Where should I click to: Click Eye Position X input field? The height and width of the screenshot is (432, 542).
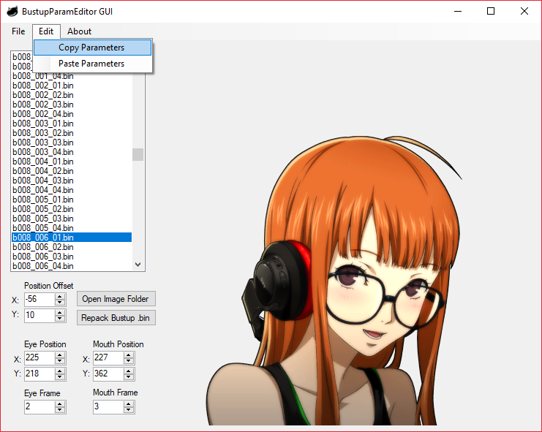[39, 358]
